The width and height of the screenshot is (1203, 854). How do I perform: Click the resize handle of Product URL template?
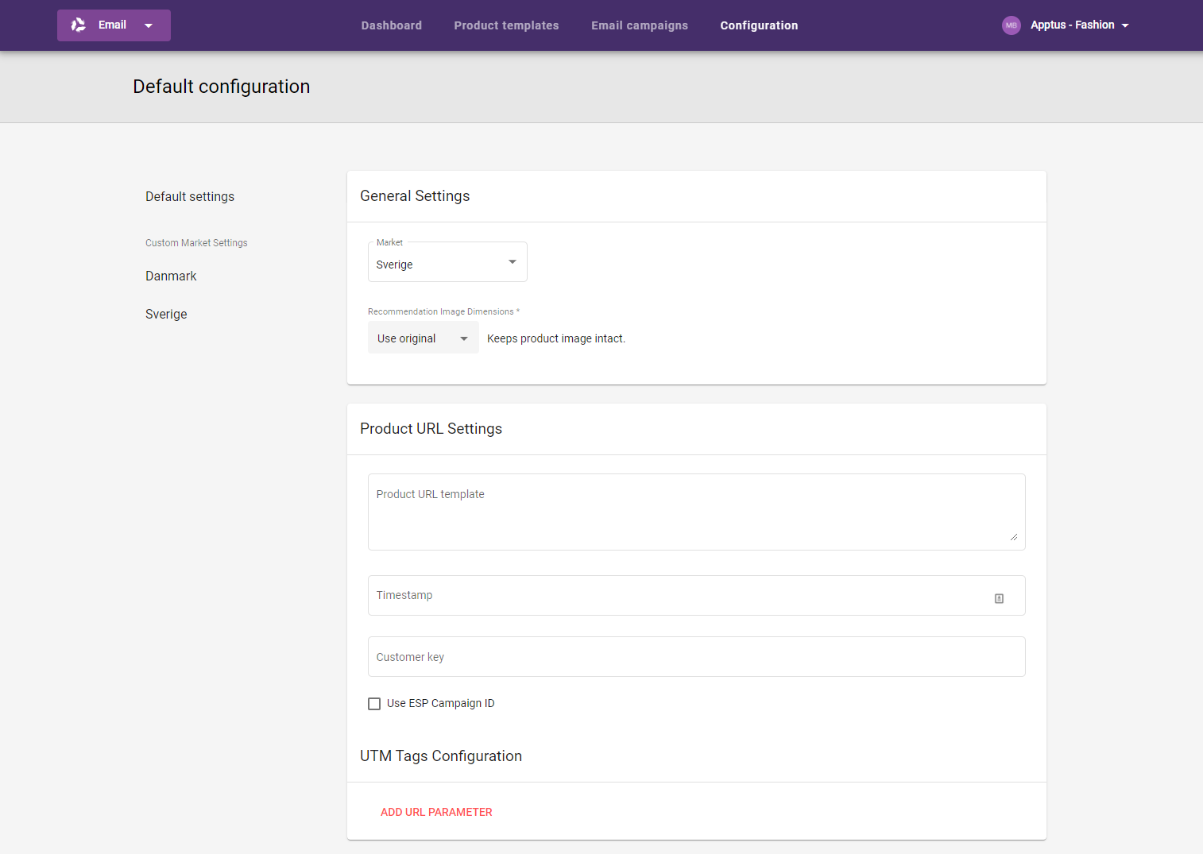click(1013, 537)
